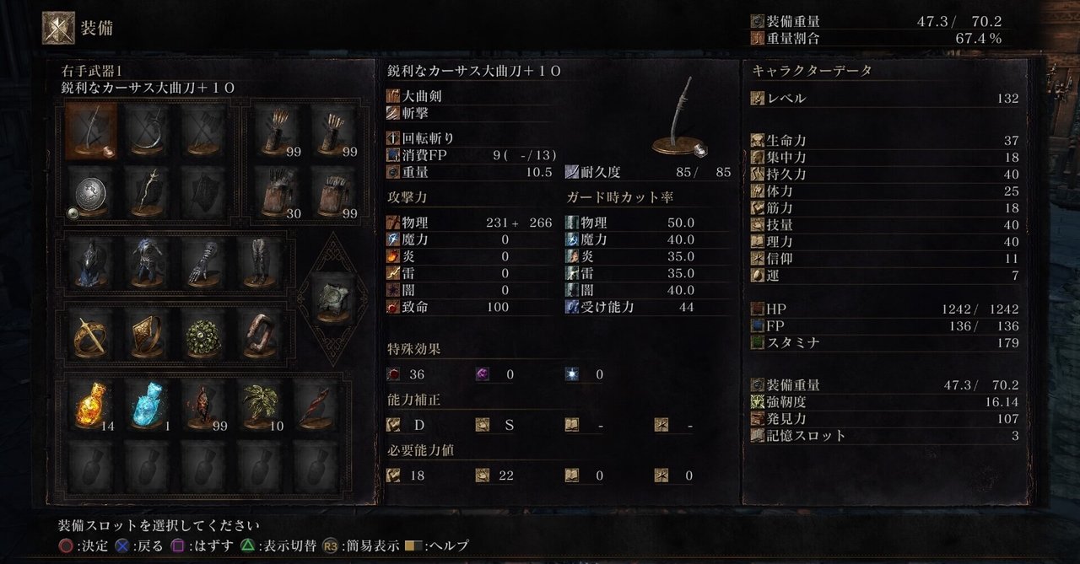
Task: Select the highlighted Carthus curved greatsword slot
Action: 92,132
